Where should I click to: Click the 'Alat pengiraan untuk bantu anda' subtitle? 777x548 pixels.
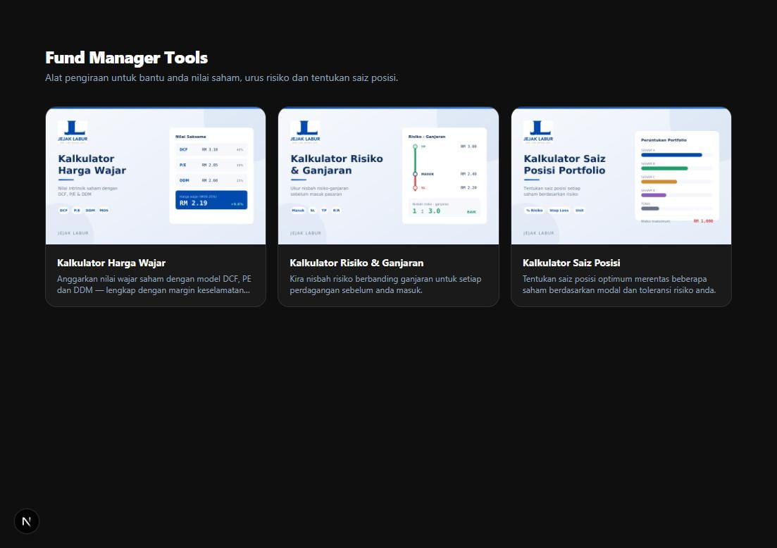(221, 77)
